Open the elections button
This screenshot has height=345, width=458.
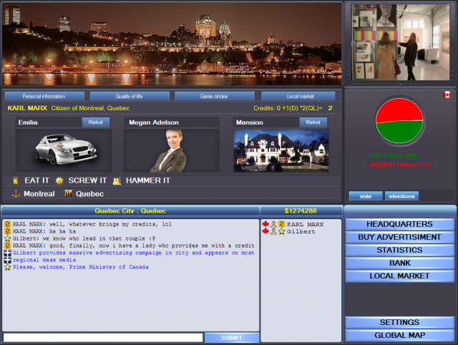[x=401, y=196]
